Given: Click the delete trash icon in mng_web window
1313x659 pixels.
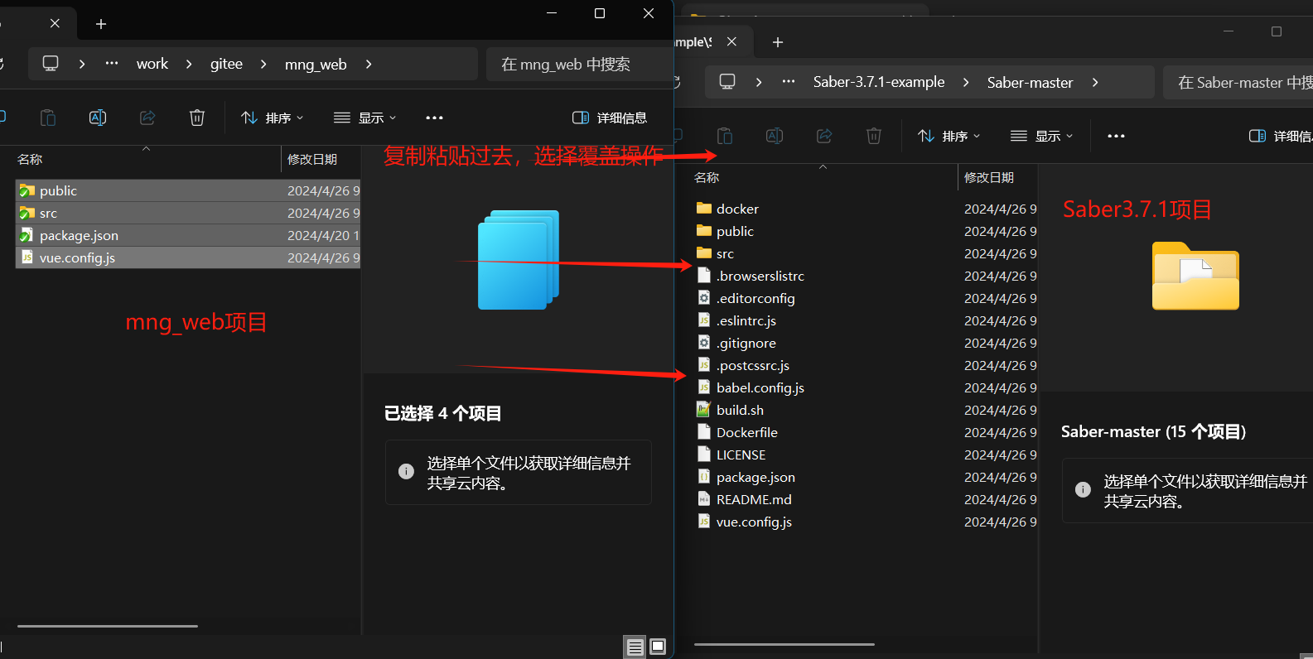Looking at the screenshot, I should point(197,118).
